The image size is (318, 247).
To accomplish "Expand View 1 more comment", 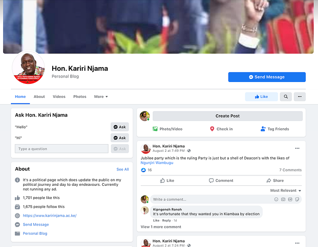I will point(161,227).
